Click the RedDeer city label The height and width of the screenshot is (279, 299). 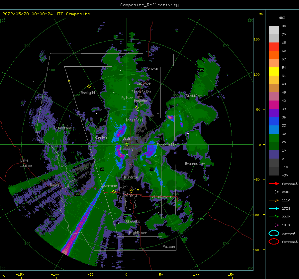pyautogui.click(x=141, y=101)
